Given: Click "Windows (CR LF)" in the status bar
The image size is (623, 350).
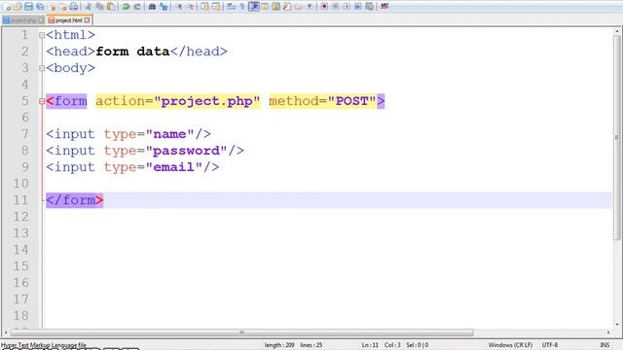Looking at the screenshot, I should (x=510, y=345).
